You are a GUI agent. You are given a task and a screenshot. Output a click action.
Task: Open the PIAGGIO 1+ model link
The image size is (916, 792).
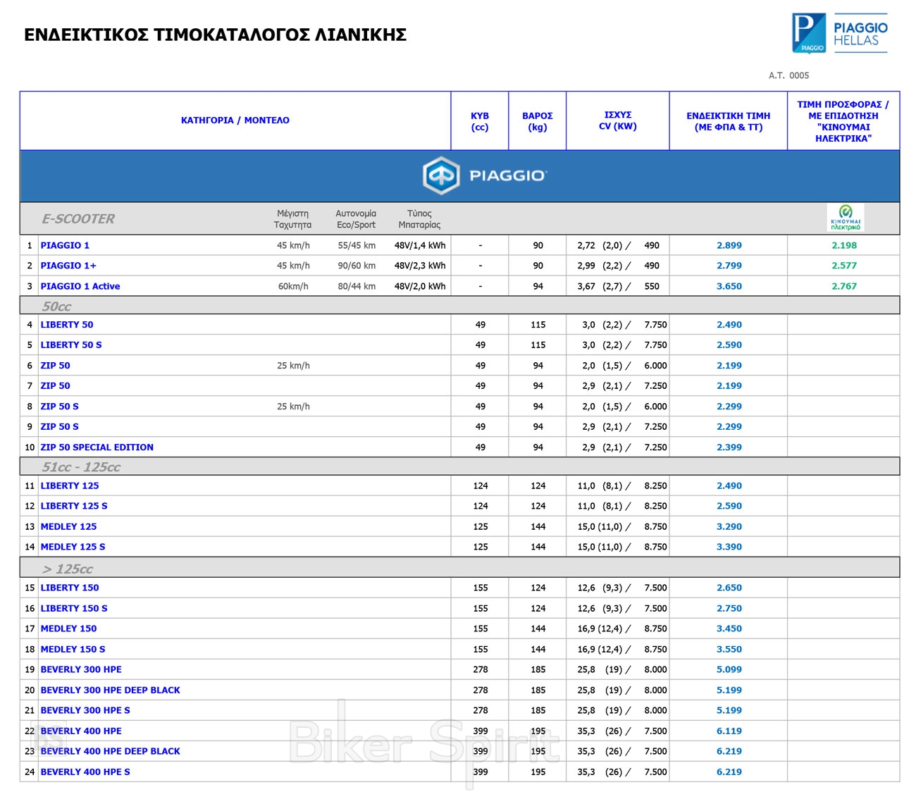point(68,266)
